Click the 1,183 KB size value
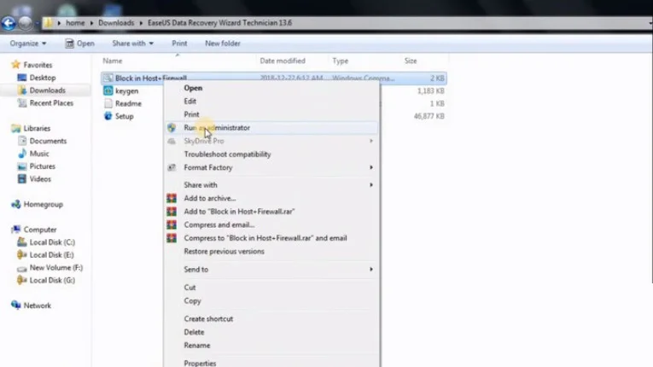The image size is (653, 367). pos(430,90)
